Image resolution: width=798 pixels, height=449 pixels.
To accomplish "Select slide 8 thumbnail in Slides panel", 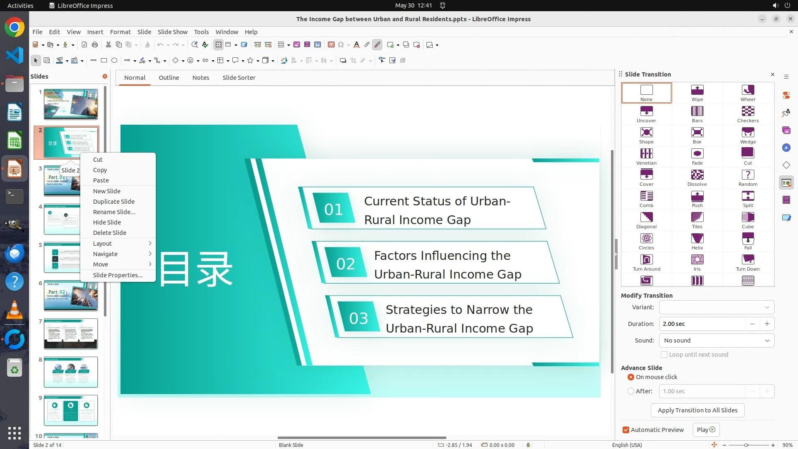I will click(x=71, y=372).
